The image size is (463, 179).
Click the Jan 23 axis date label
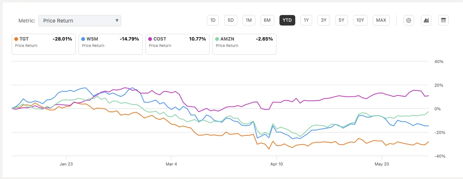tap(66, 164)
